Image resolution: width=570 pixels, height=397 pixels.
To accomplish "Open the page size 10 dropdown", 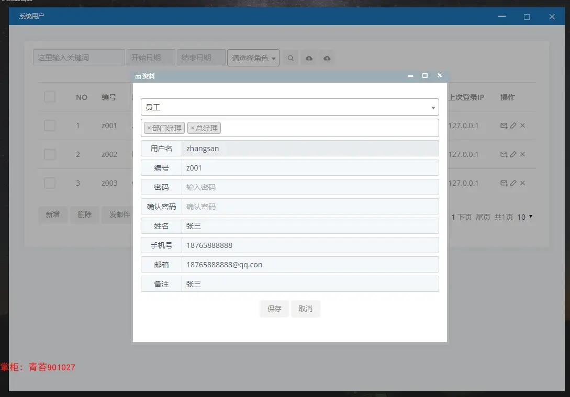I will [x=524, y=217].
